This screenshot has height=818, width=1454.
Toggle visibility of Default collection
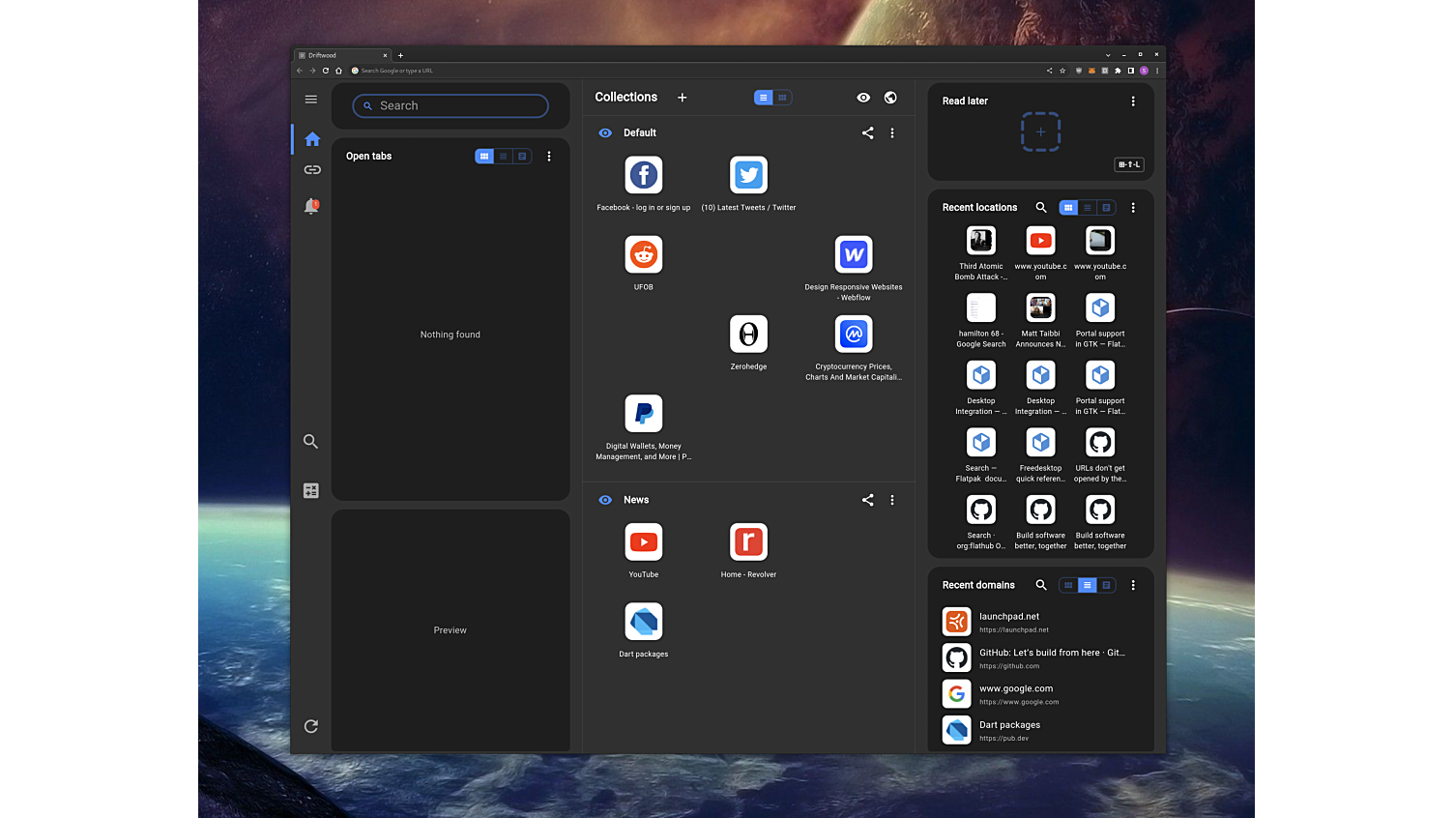[x=605, y=133]
